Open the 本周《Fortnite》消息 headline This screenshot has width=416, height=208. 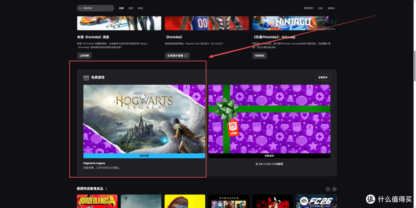click(x=93, y=37)
